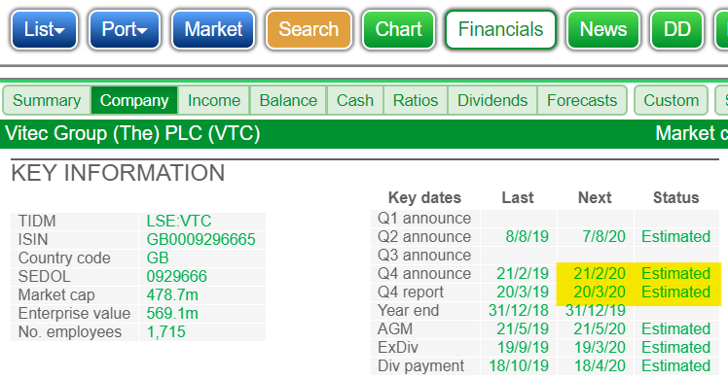Select the Company tab

point(134,100)
